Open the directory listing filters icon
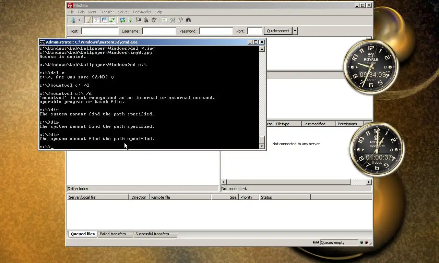Viewport: 439px width, 263px height. point(165,20)
